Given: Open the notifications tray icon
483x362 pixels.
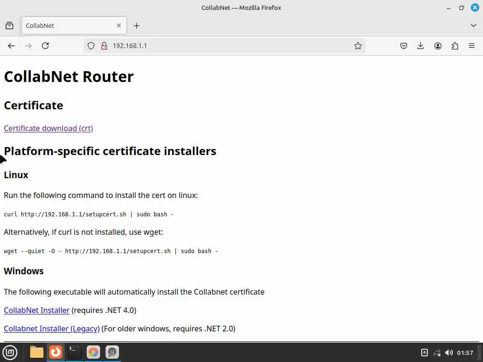Looking at the screenshot, I should coord(424,353).
